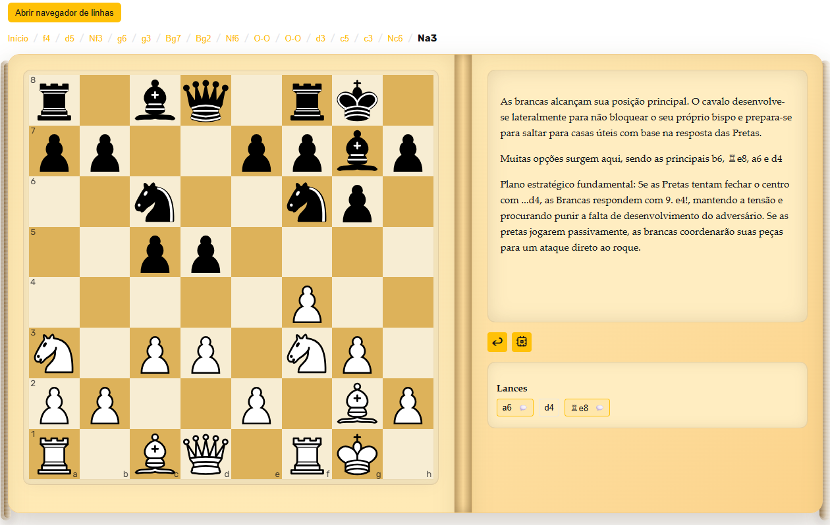This screenshot has width=830, height=525.
Task: Click the black knight on c6
Action: pyautogui.click(x=155, y=201)
